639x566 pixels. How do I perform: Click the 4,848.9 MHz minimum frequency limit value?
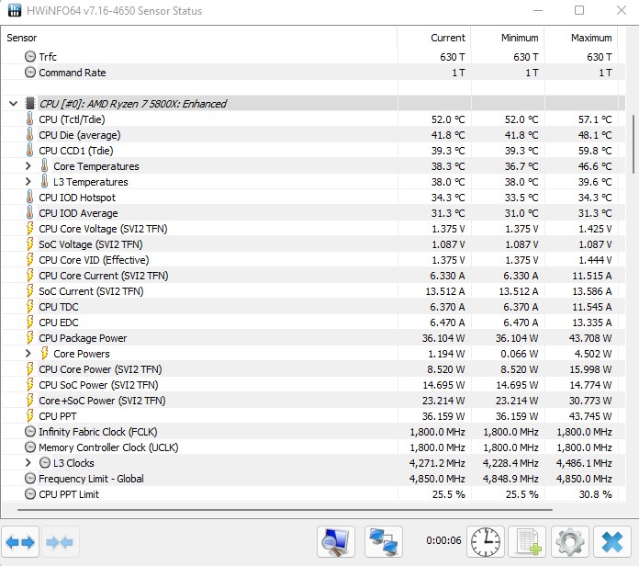(x=510, y=479)
